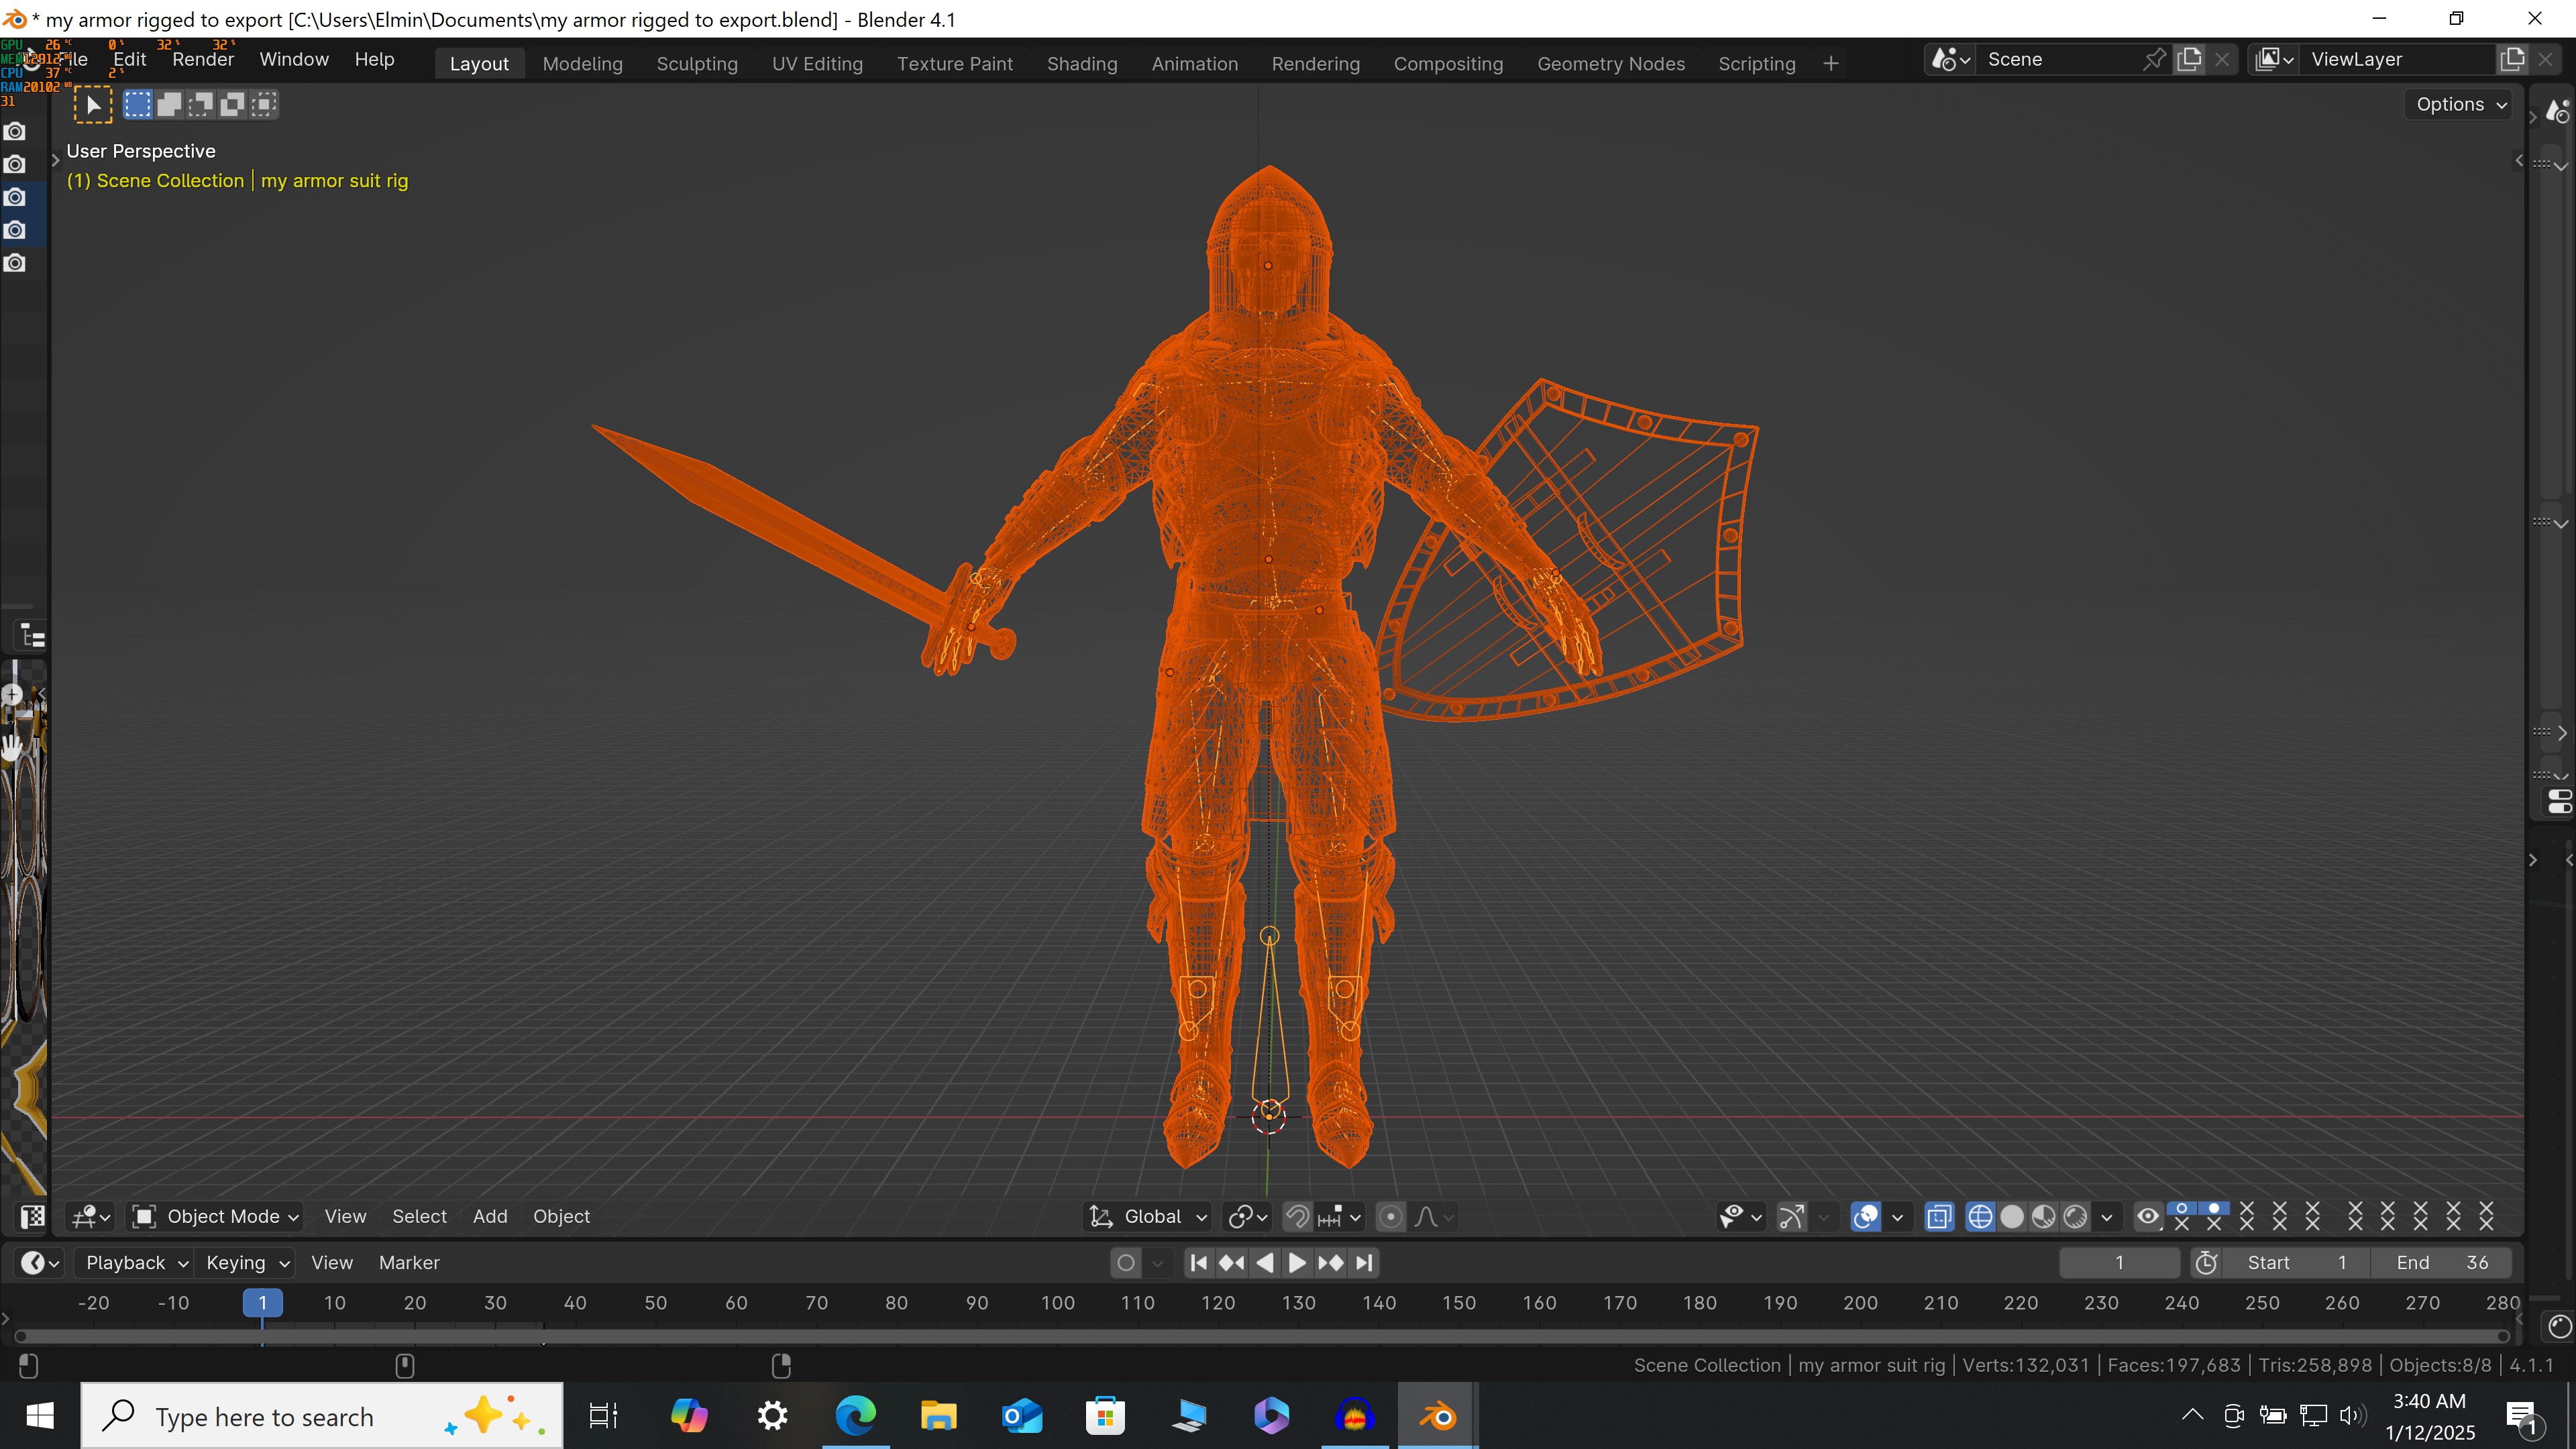Open viewport View menu
Viewport: 2576px width, 1449px height.
(x=345, y=1216)
